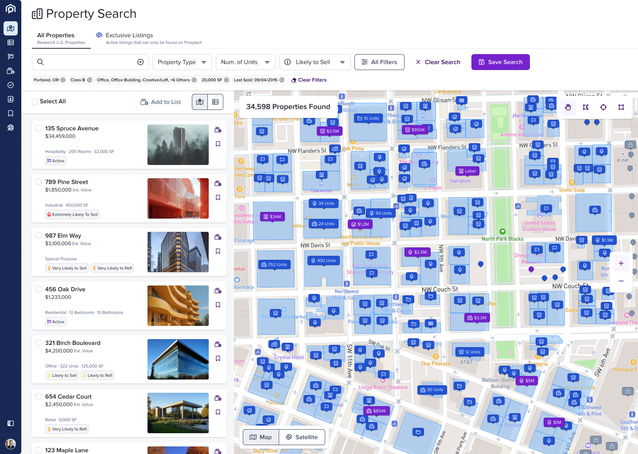Switch to the All Properties tab
Screen dimensions: 638x454
(x=61, y=39)
